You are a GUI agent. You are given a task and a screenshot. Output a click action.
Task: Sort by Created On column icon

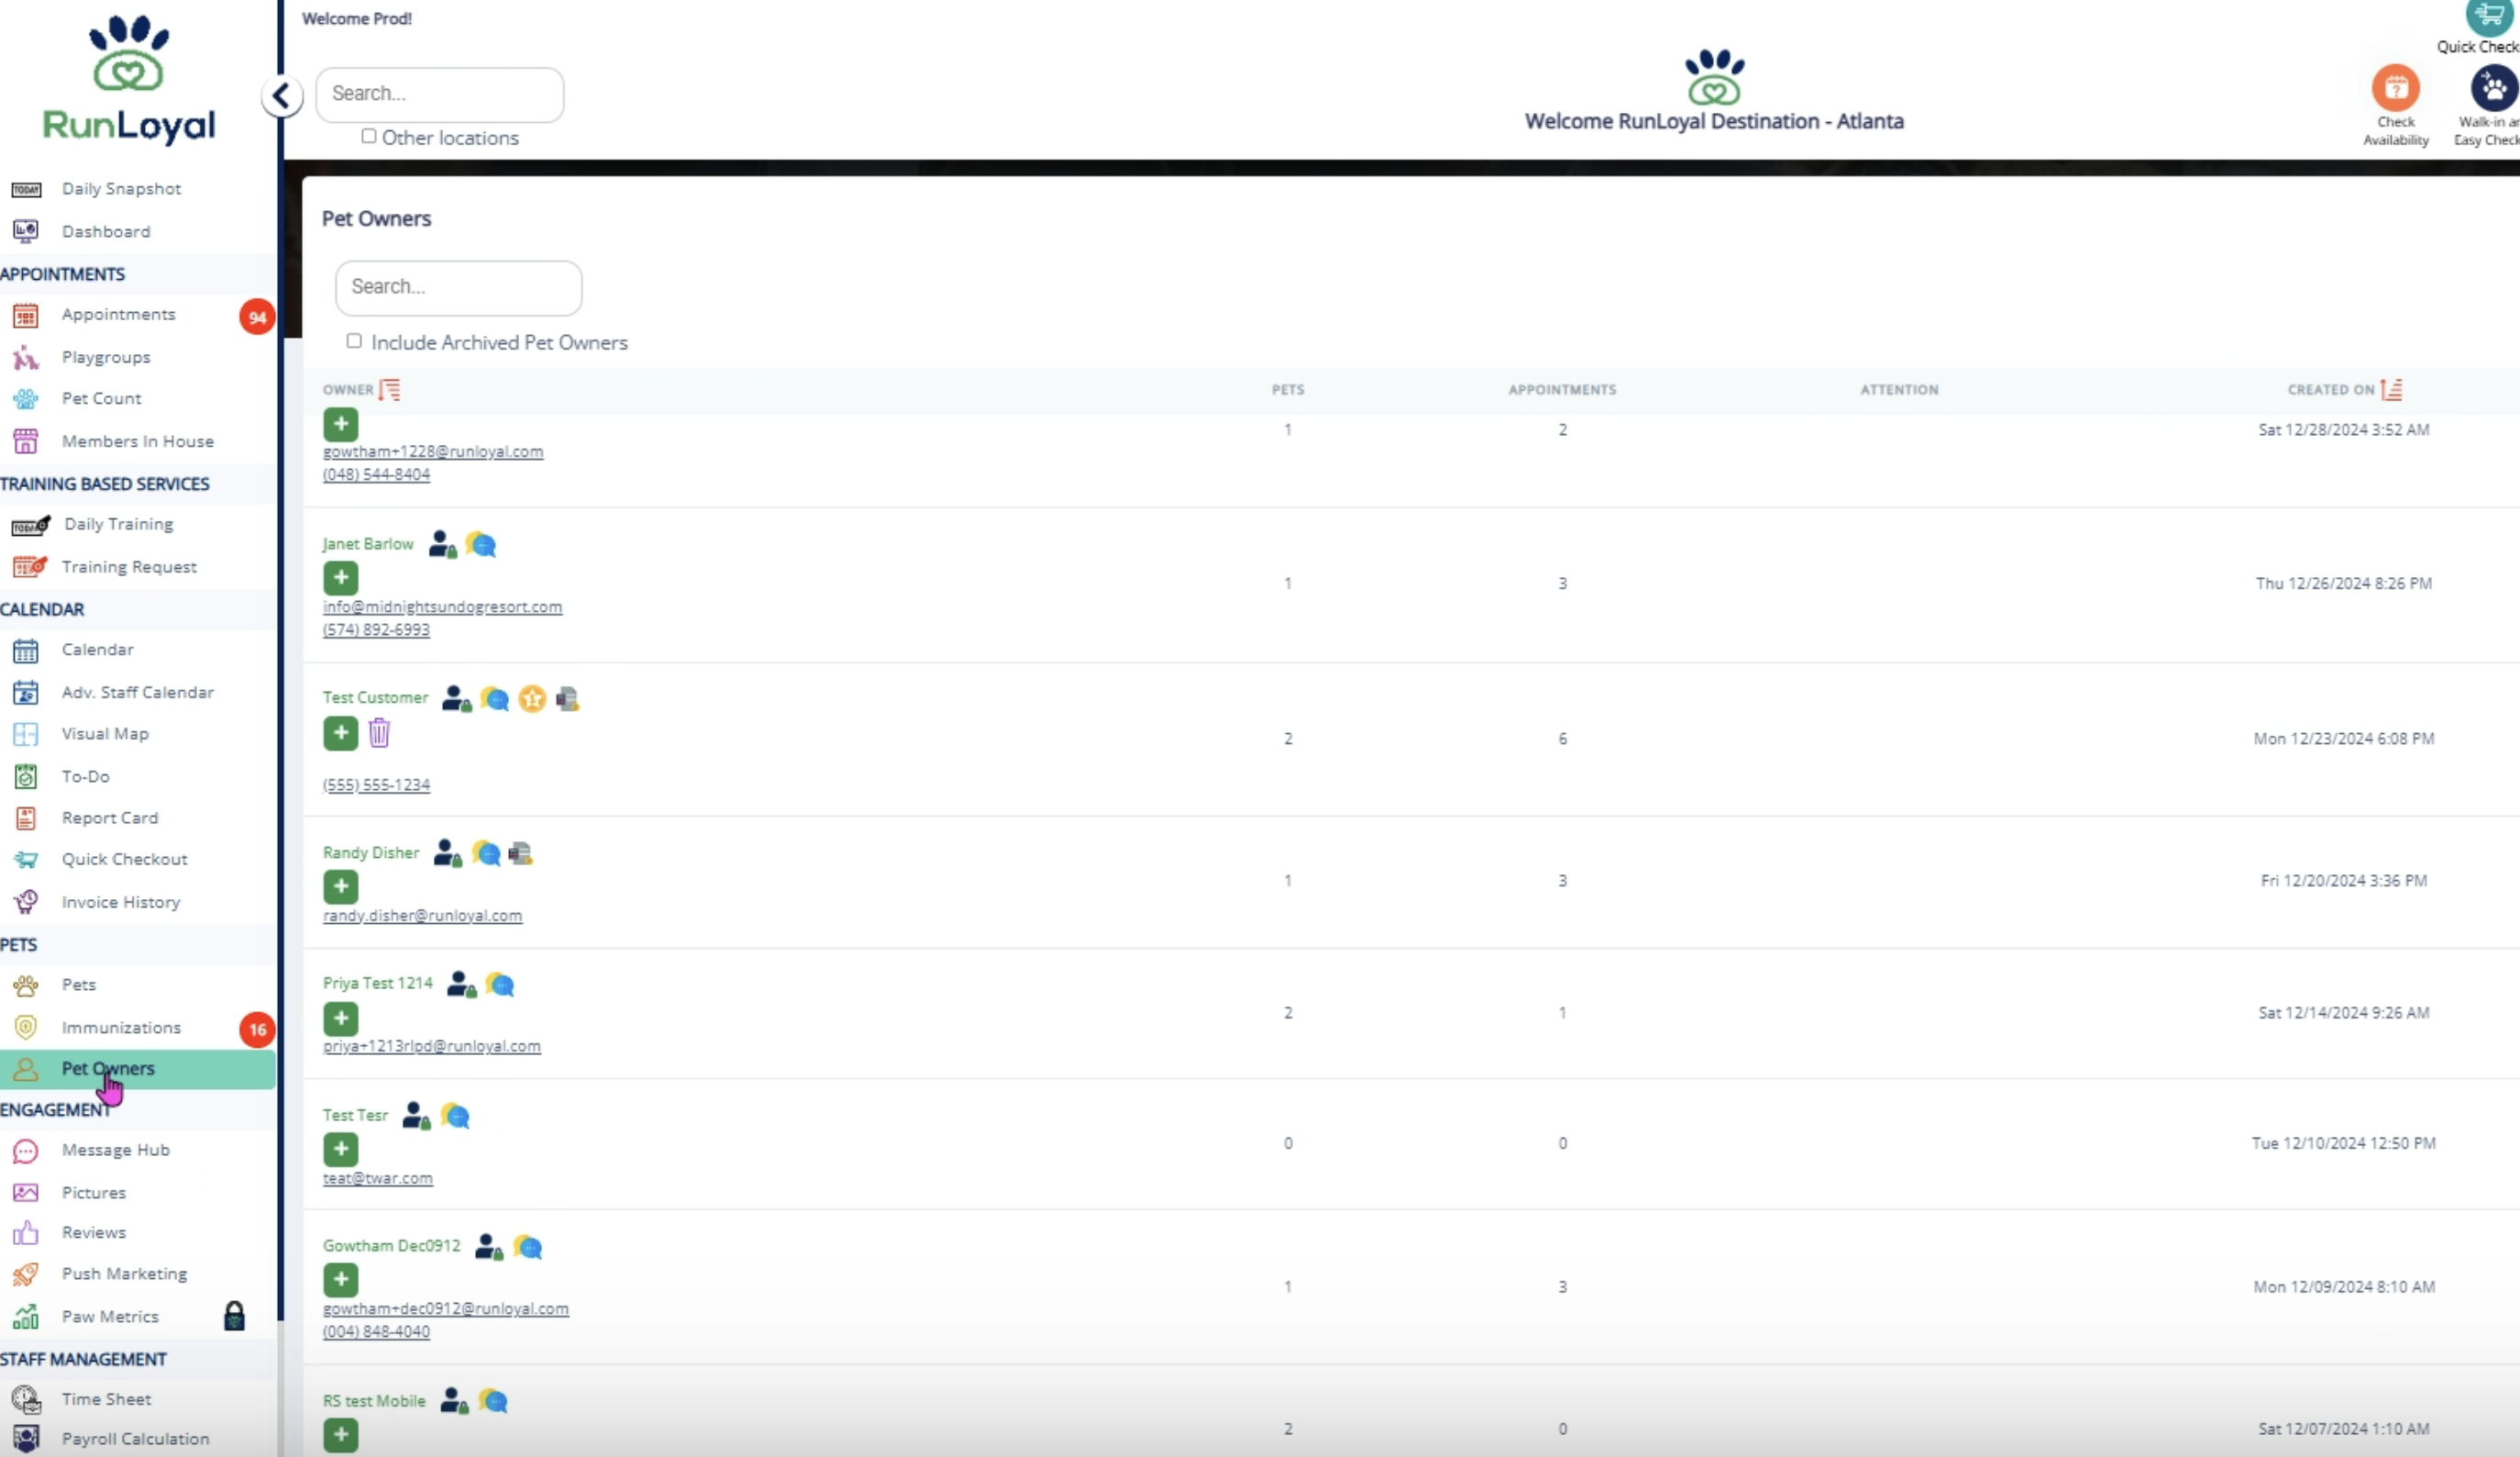click(x=2391, y=389)
